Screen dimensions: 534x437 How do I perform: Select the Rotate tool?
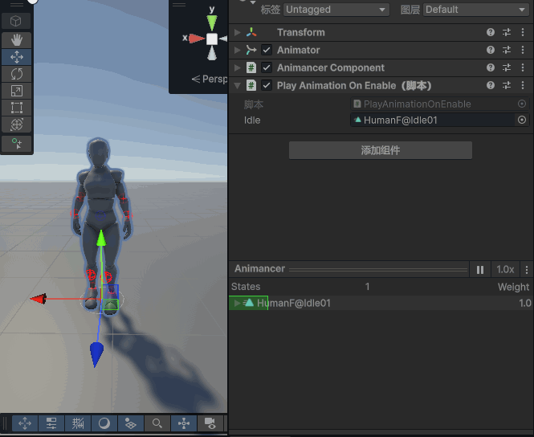(x=16, y=74)
